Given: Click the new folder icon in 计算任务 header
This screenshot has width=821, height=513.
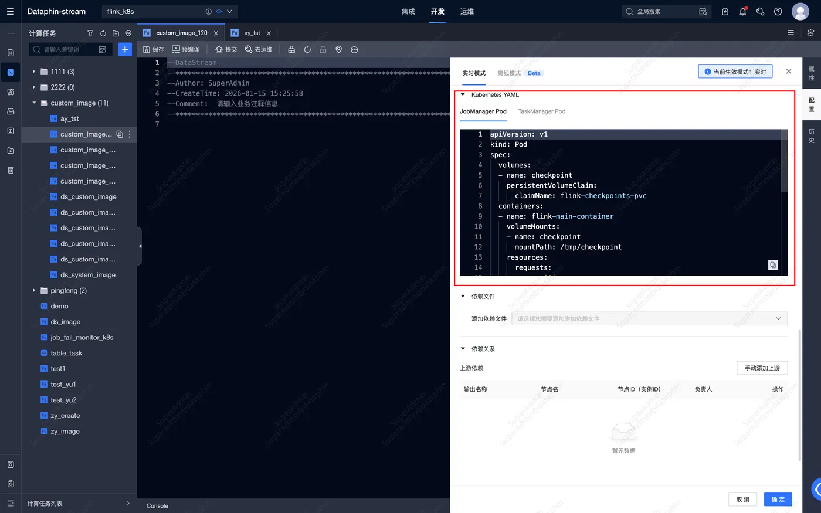Looking at the screenshot, I should coord(116,33).
